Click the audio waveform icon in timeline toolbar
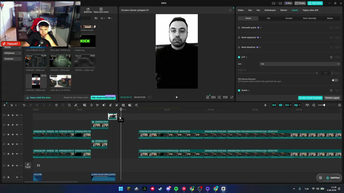Image resolution: width=344 pixels, height=193 pixels. 136,105
